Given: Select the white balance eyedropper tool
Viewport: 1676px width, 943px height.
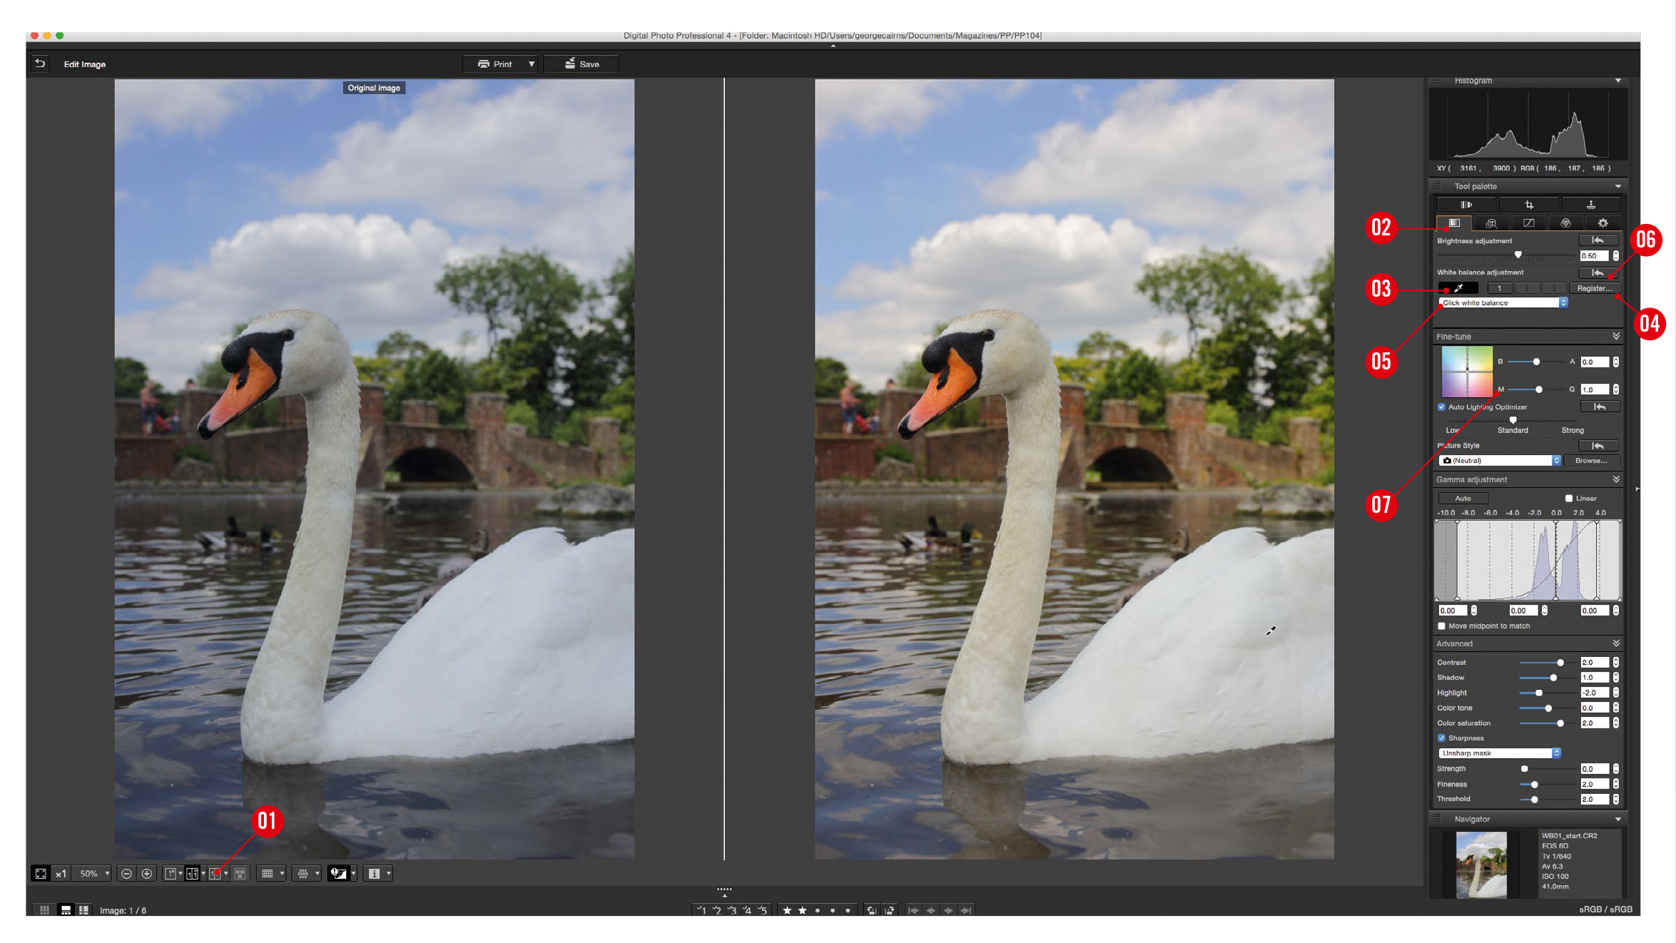Looking at the screenshot, I should tap(1458, 287).
